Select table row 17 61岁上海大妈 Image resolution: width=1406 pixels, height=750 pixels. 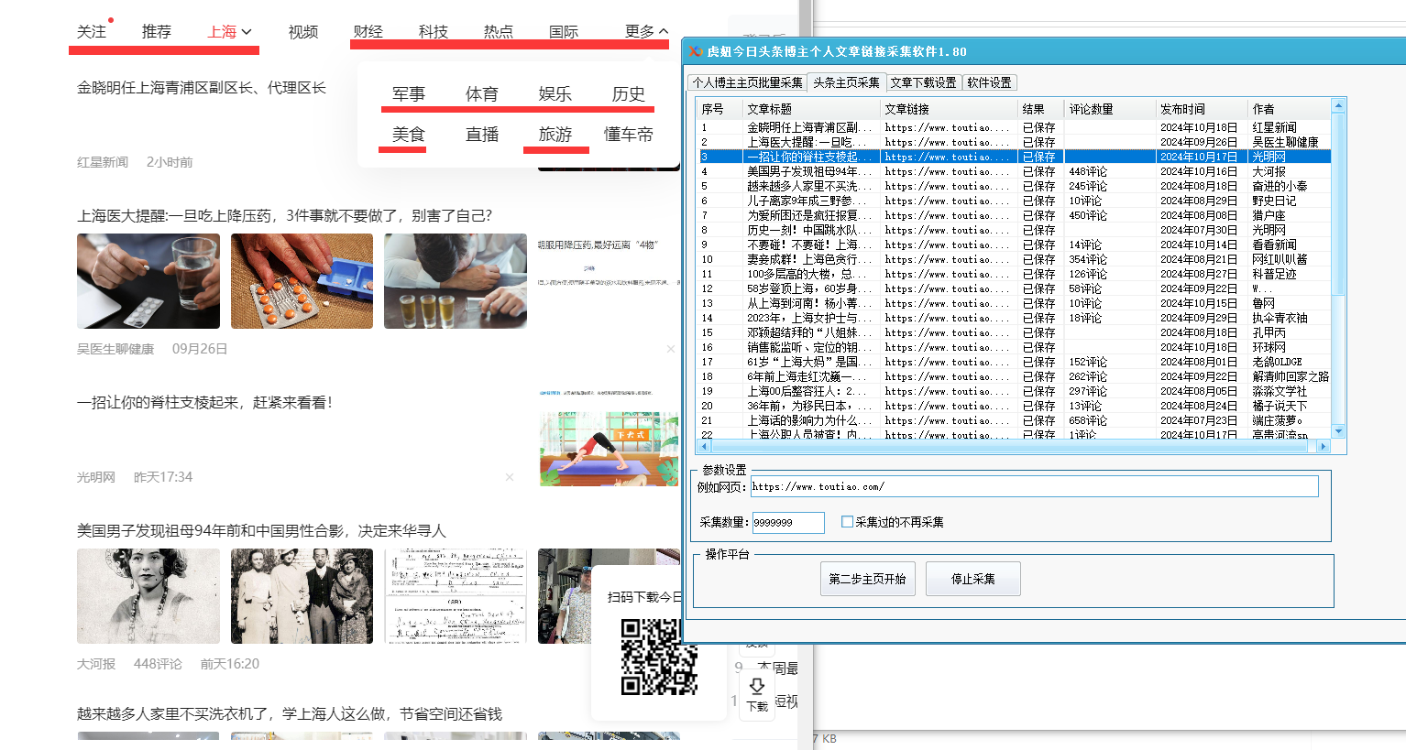[1014, 362]
